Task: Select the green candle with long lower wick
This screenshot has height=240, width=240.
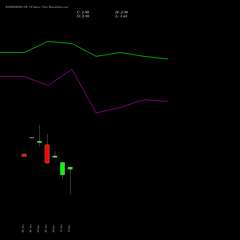Action: click(x=70, y=168)
